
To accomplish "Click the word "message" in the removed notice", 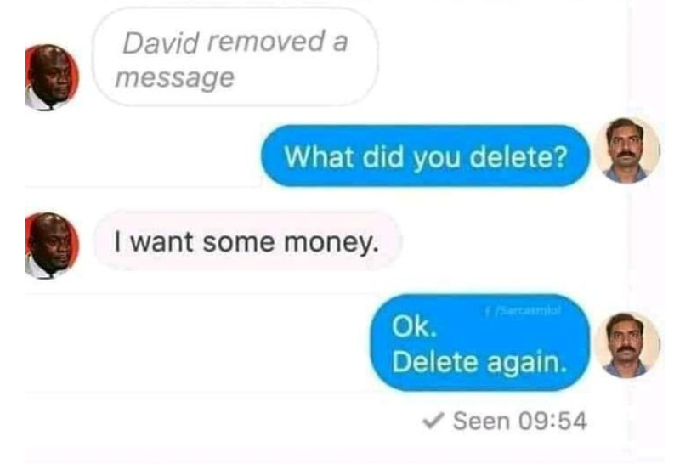I will pyautogui.click(x=174, y=79).
